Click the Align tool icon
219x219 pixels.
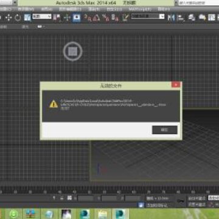(181, 18)
